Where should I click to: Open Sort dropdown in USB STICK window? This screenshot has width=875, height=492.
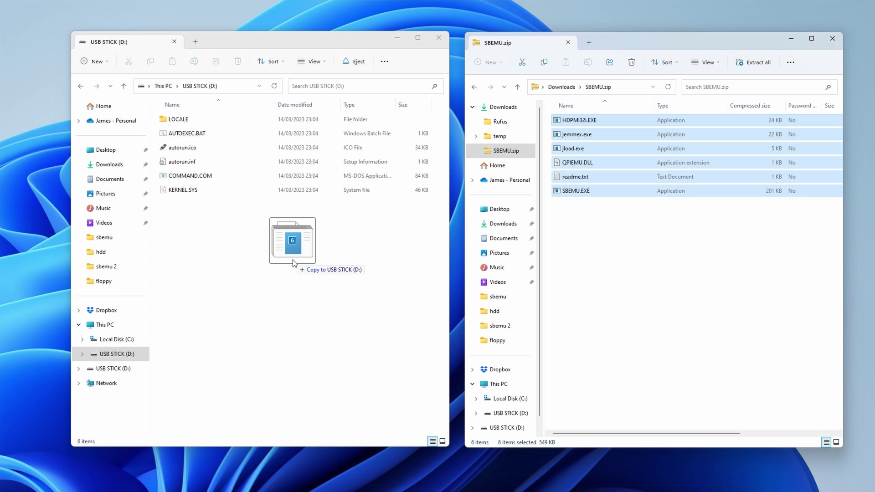[x=271, y=61]
